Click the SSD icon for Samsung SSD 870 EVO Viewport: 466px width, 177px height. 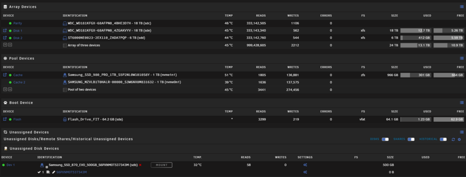click(42, 165)
